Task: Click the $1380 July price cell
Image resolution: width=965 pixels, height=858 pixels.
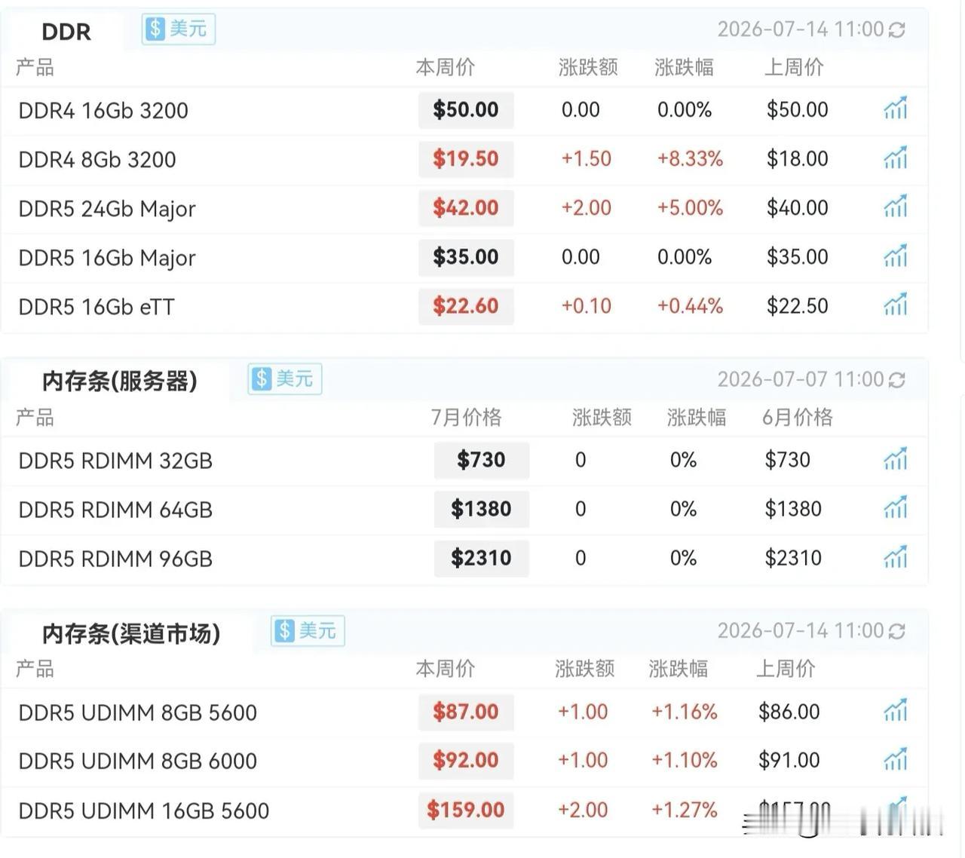Action: 481,509
